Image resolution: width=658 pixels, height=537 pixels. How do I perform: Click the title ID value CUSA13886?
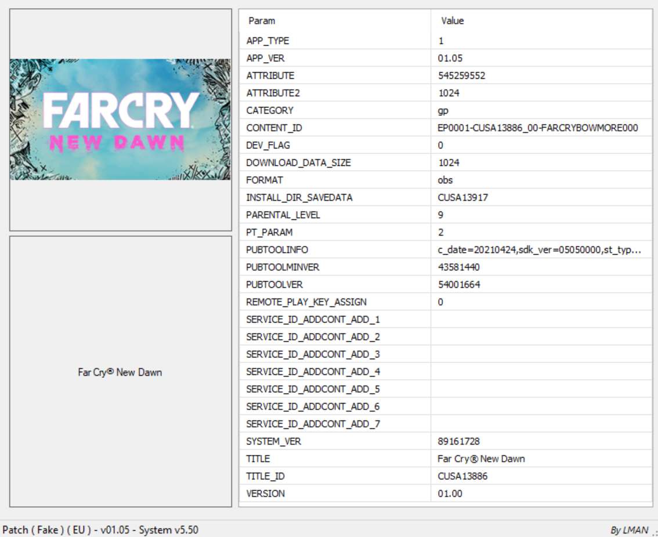[462, 476]
